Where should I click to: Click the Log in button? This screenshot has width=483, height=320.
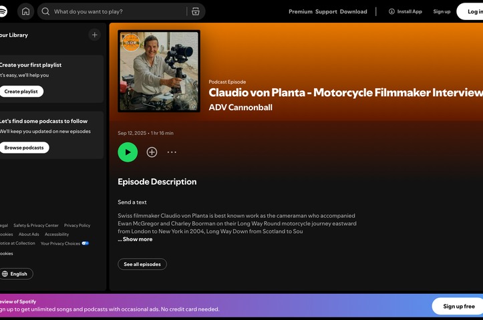(470, 11)
